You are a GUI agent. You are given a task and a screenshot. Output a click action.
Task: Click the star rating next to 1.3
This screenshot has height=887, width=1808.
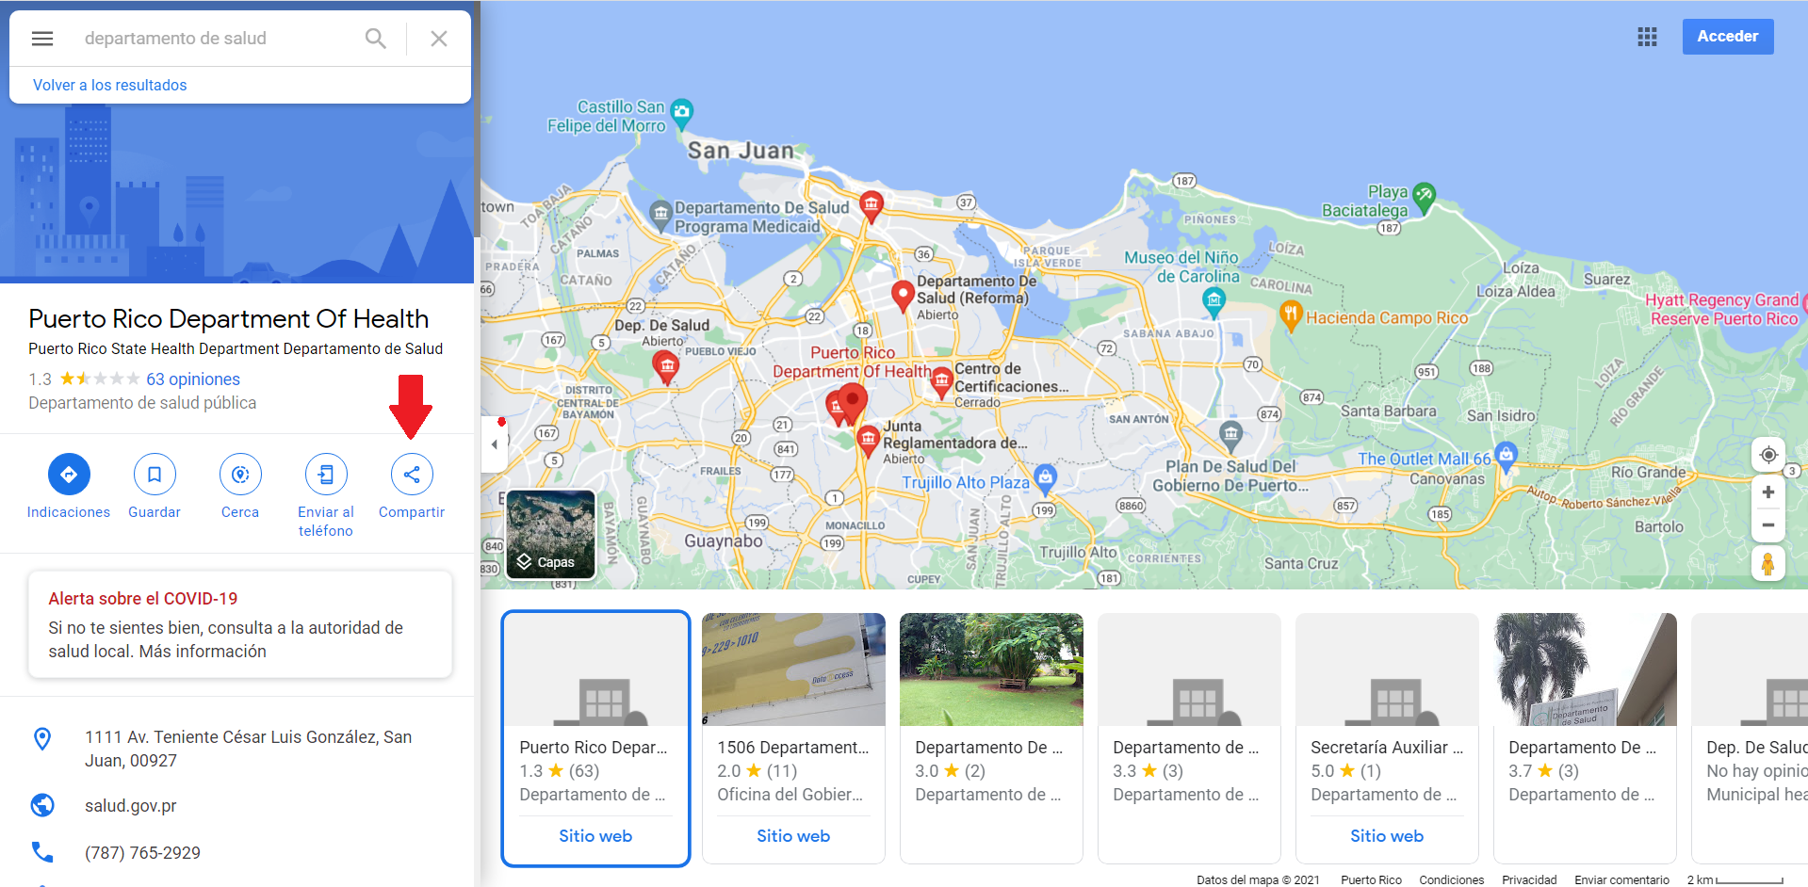point(100,379)
